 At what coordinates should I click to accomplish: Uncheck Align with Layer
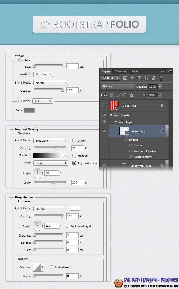pos(74,163)
